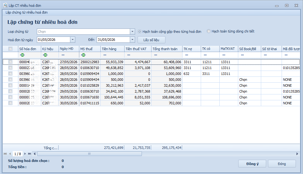The image size is (303, 174).
Task: Click the equals filter icon under TK nợ
Action: coord(187,55)
